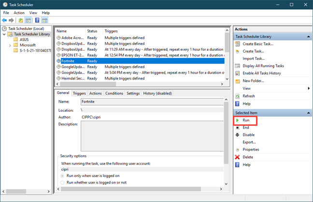The height and width of the screenshot is (202, 313).
Task: Click the Enable All Tasks History icon
Action: click(x=237, y=73)
